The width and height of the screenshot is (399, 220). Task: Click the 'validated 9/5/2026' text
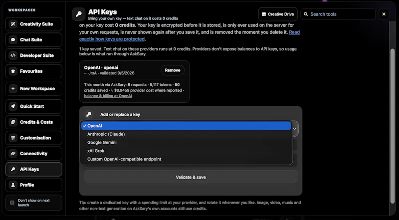117,73
